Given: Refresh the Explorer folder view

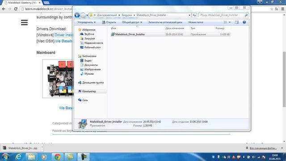Looking at the screenshot, I should point(194,15).
